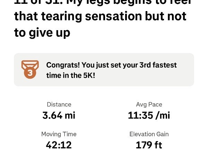Screen dimensions: 208x156
Task: Click the partially hidden top title line
Action: [100, 2]
